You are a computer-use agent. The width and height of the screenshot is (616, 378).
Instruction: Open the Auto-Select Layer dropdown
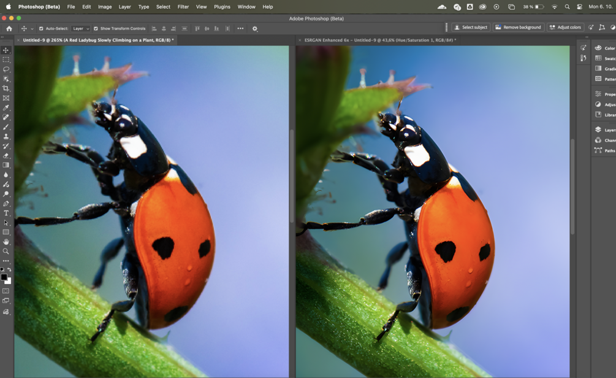[82, 29]
